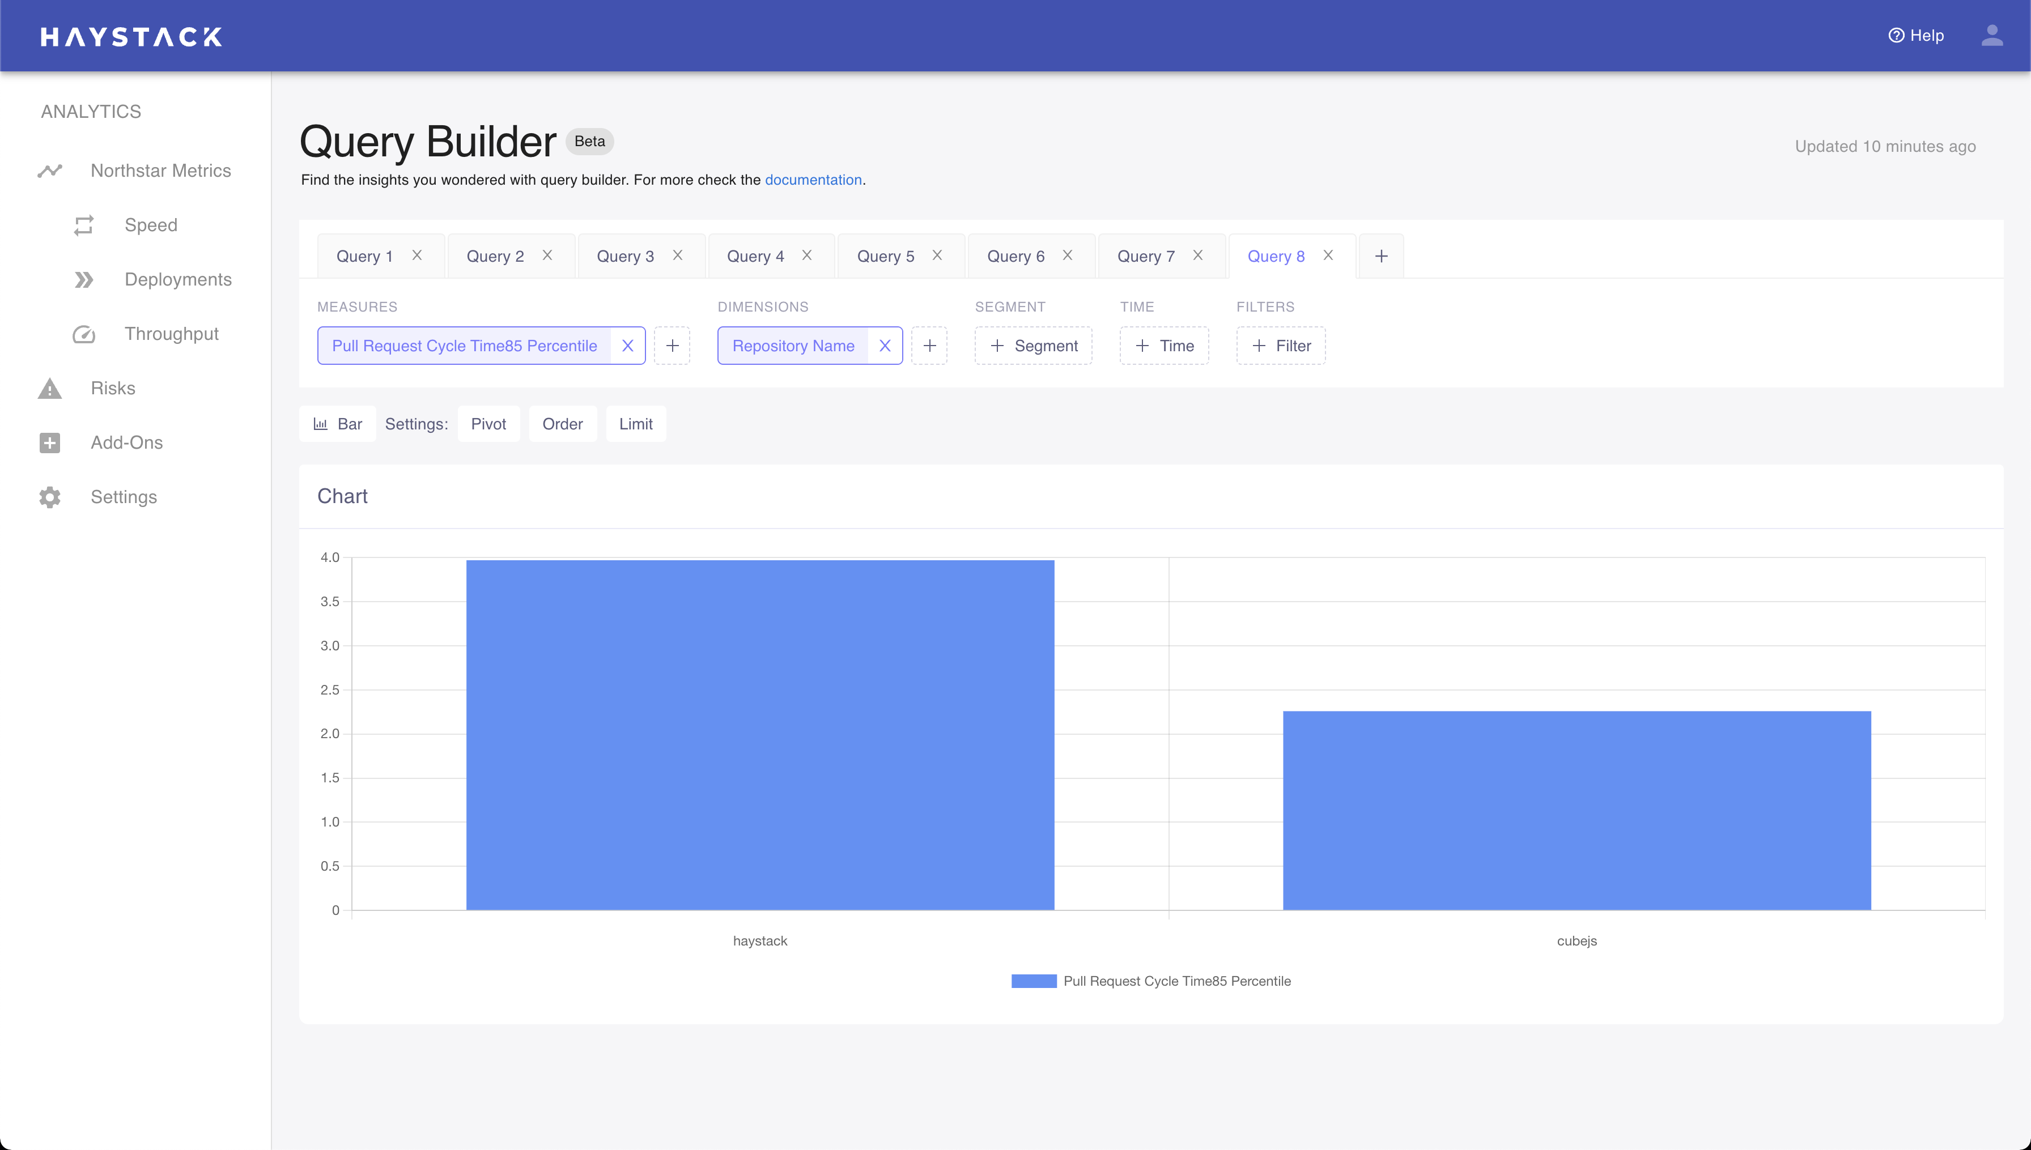Screen dimensions: 2031x1150
Task: Remove Repository Name dimension
Action: 885,346
